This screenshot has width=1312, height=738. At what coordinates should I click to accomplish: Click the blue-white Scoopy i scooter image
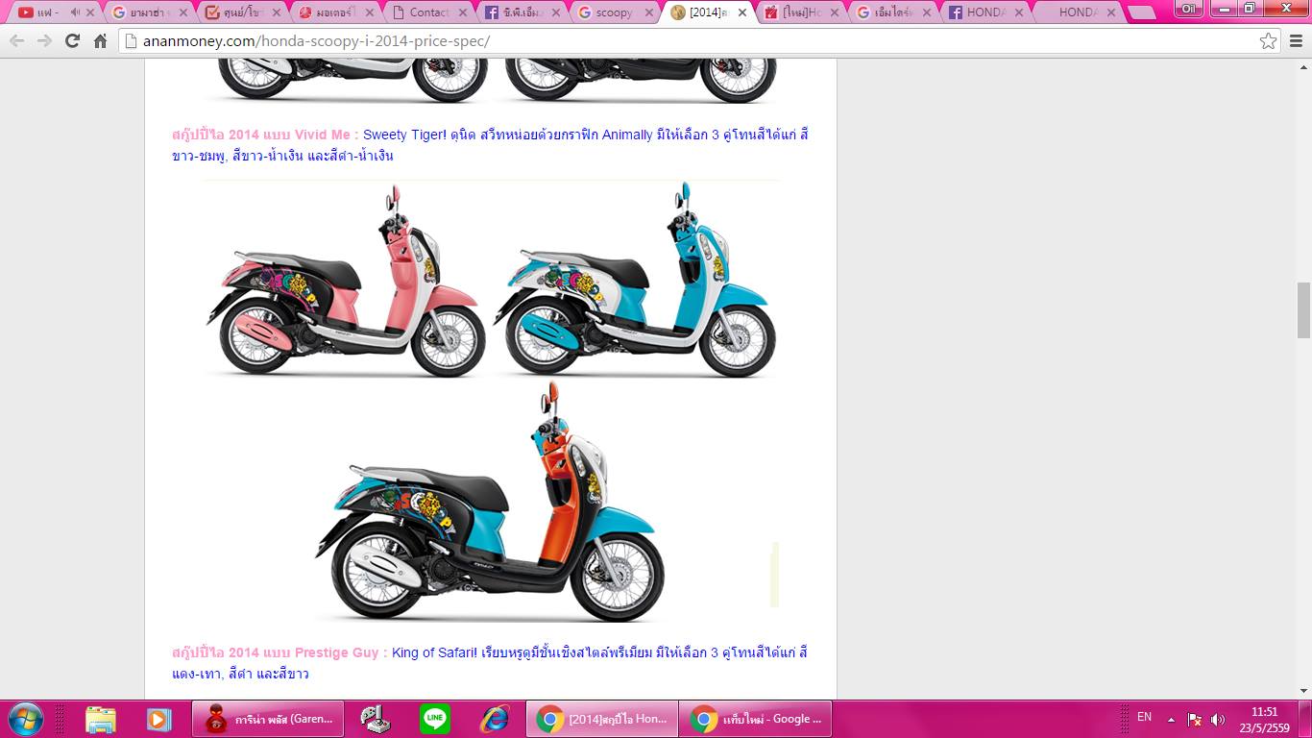[635, 279]
